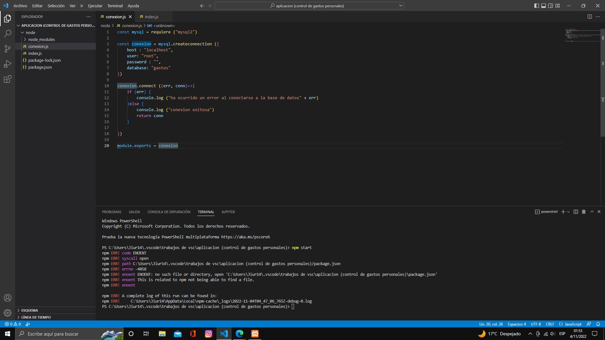
Task: Toggle the secondary sidebar layout button
Action: point(550,6)
